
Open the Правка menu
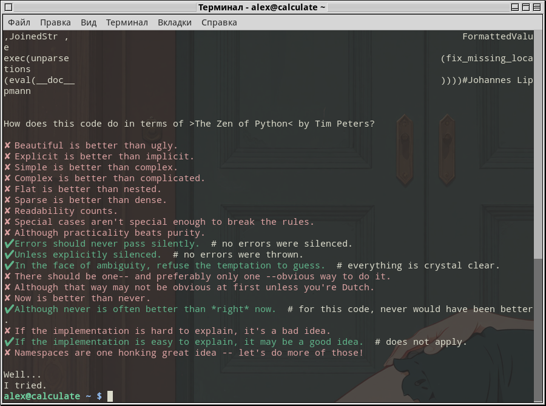click(55, 22)
